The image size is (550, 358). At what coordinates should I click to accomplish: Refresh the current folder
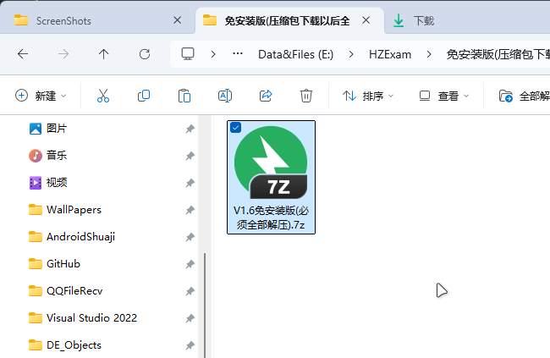click(145, 54)
